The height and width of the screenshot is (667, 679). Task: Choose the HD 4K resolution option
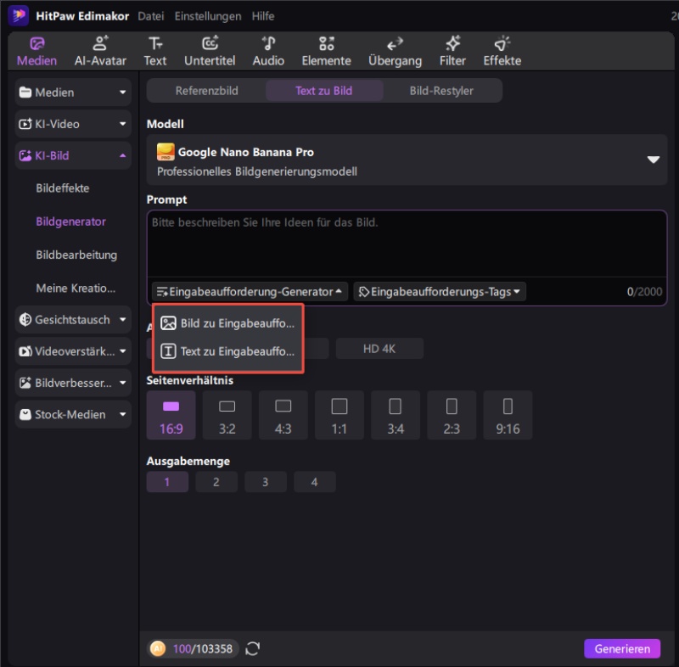point(379,349)
